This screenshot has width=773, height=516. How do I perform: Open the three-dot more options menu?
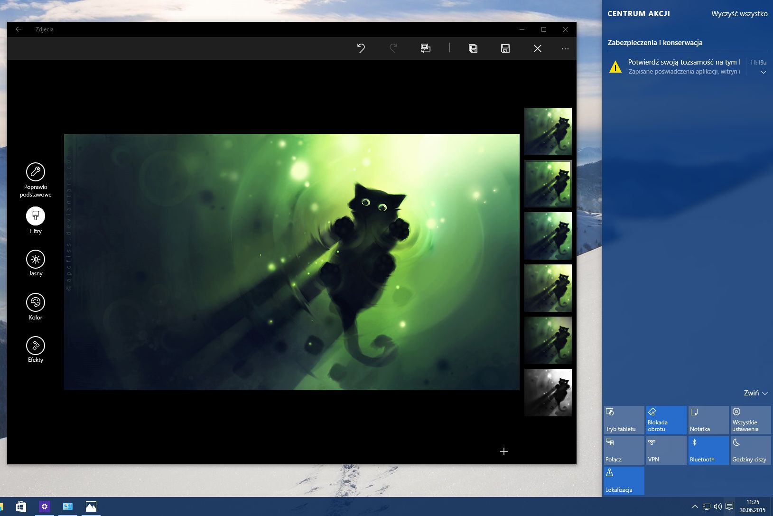[565, 48]
